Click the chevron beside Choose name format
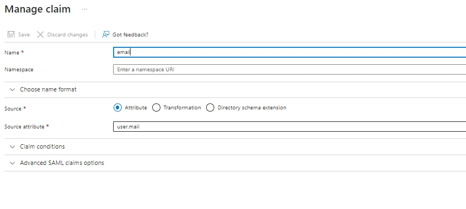The image size is (466, 209). point(12,89)
